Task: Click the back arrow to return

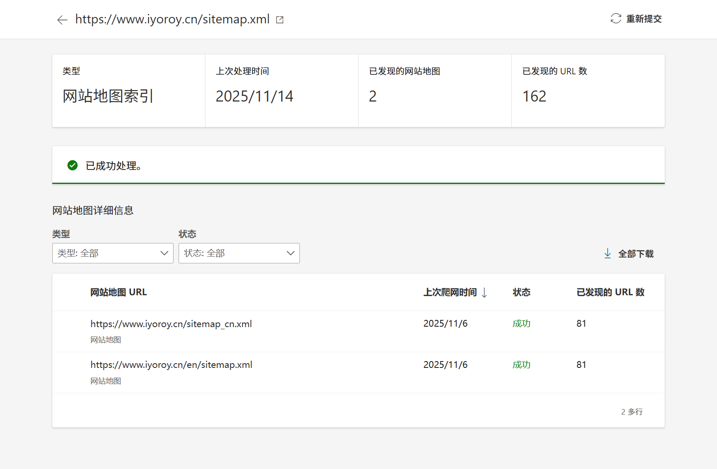Action: point(62,20)
